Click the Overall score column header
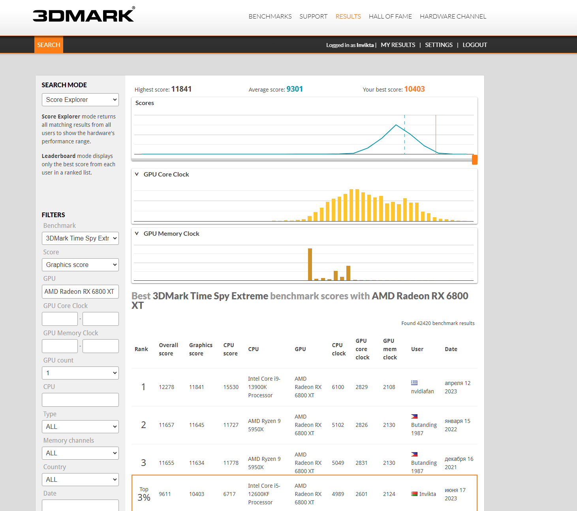 tap(169, 349)
